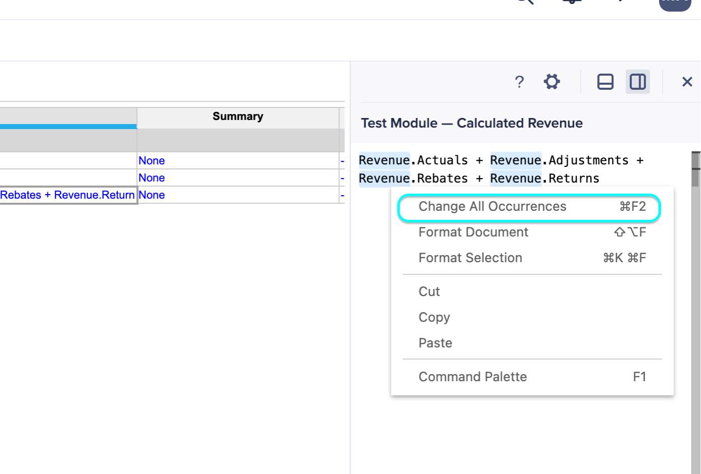Screen dimensions: 701x474
Task: Choose Cut from context menu
Action: point(532,291)
